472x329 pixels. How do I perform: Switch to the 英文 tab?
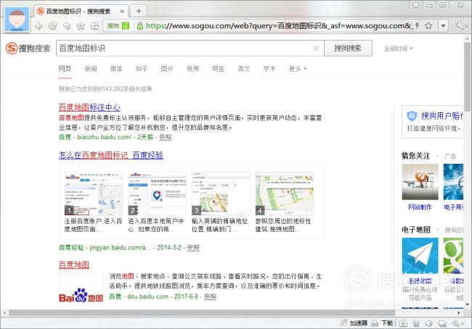point(244,69)
